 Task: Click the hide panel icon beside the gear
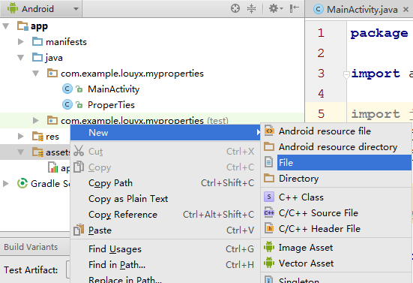[x=294, y=9]
